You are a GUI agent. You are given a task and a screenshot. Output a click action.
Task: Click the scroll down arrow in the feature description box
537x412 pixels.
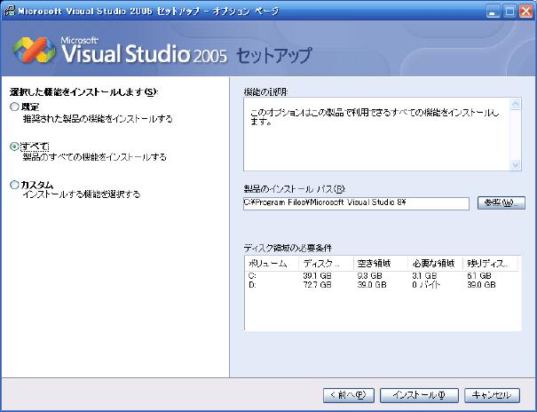515,165
